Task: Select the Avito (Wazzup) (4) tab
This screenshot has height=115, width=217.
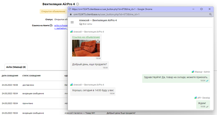Action: click(x=16, y=67)
